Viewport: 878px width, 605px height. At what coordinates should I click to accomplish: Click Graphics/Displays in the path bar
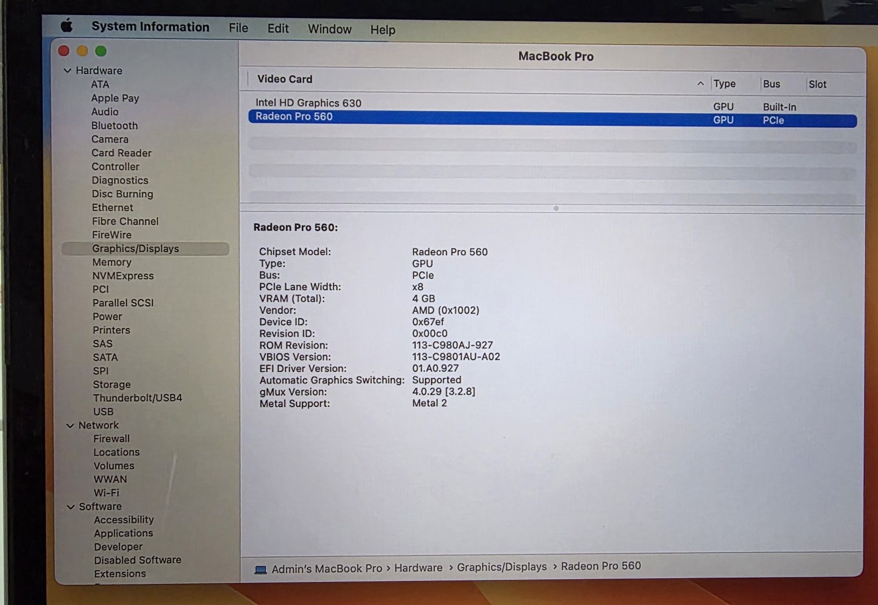click(501, 567)
